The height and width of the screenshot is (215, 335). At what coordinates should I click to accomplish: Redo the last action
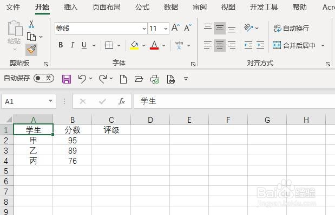coord(103,79)
